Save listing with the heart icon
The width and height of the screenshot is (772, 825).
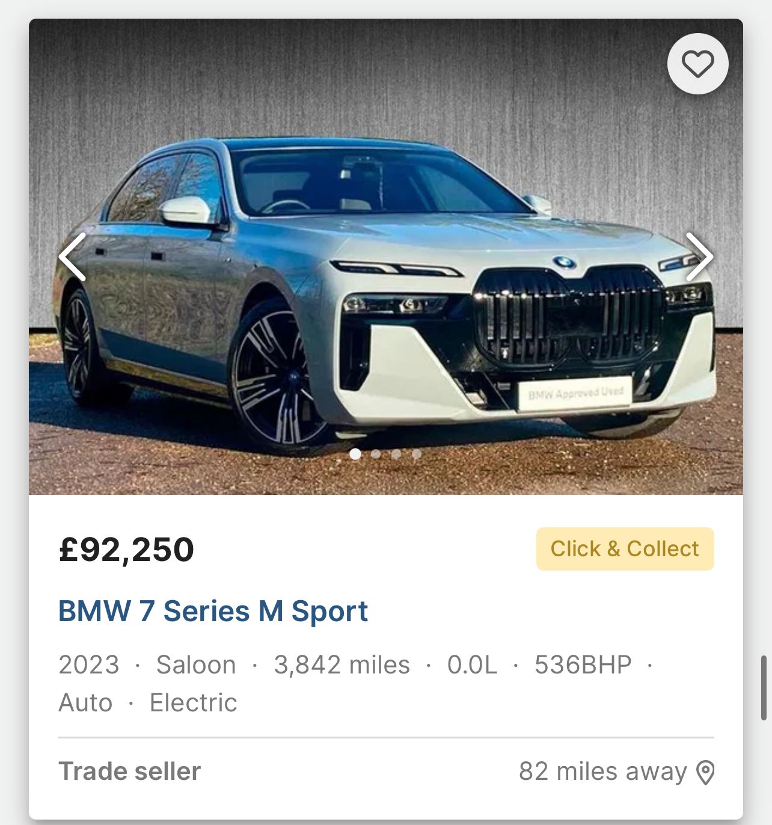point(697,64)
